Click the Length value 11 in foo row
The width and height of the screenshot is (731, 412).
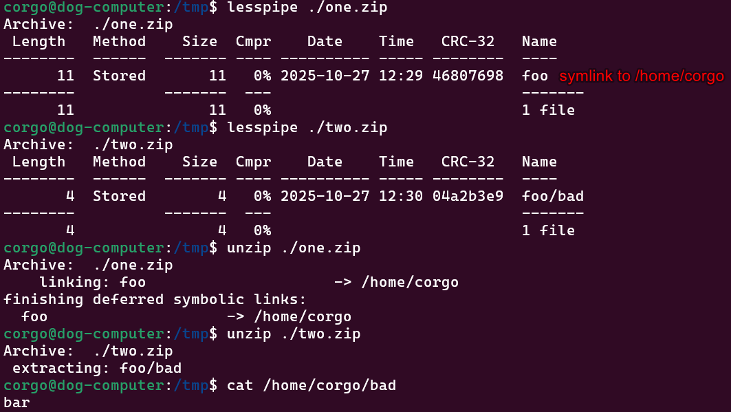tap(65, 76)
